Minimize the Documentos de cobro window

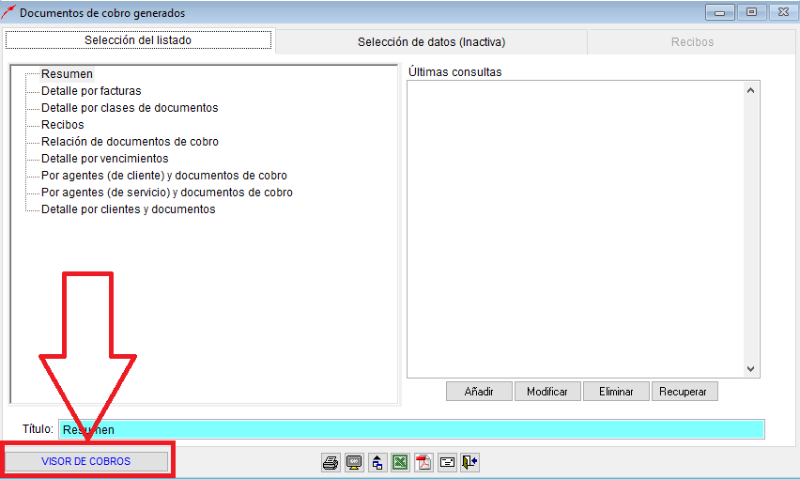(720, 12)
